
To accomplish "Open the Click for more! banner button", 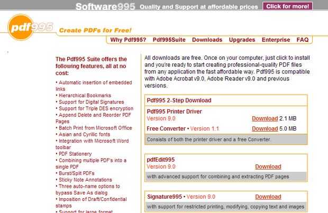I will tap(288, 6).
